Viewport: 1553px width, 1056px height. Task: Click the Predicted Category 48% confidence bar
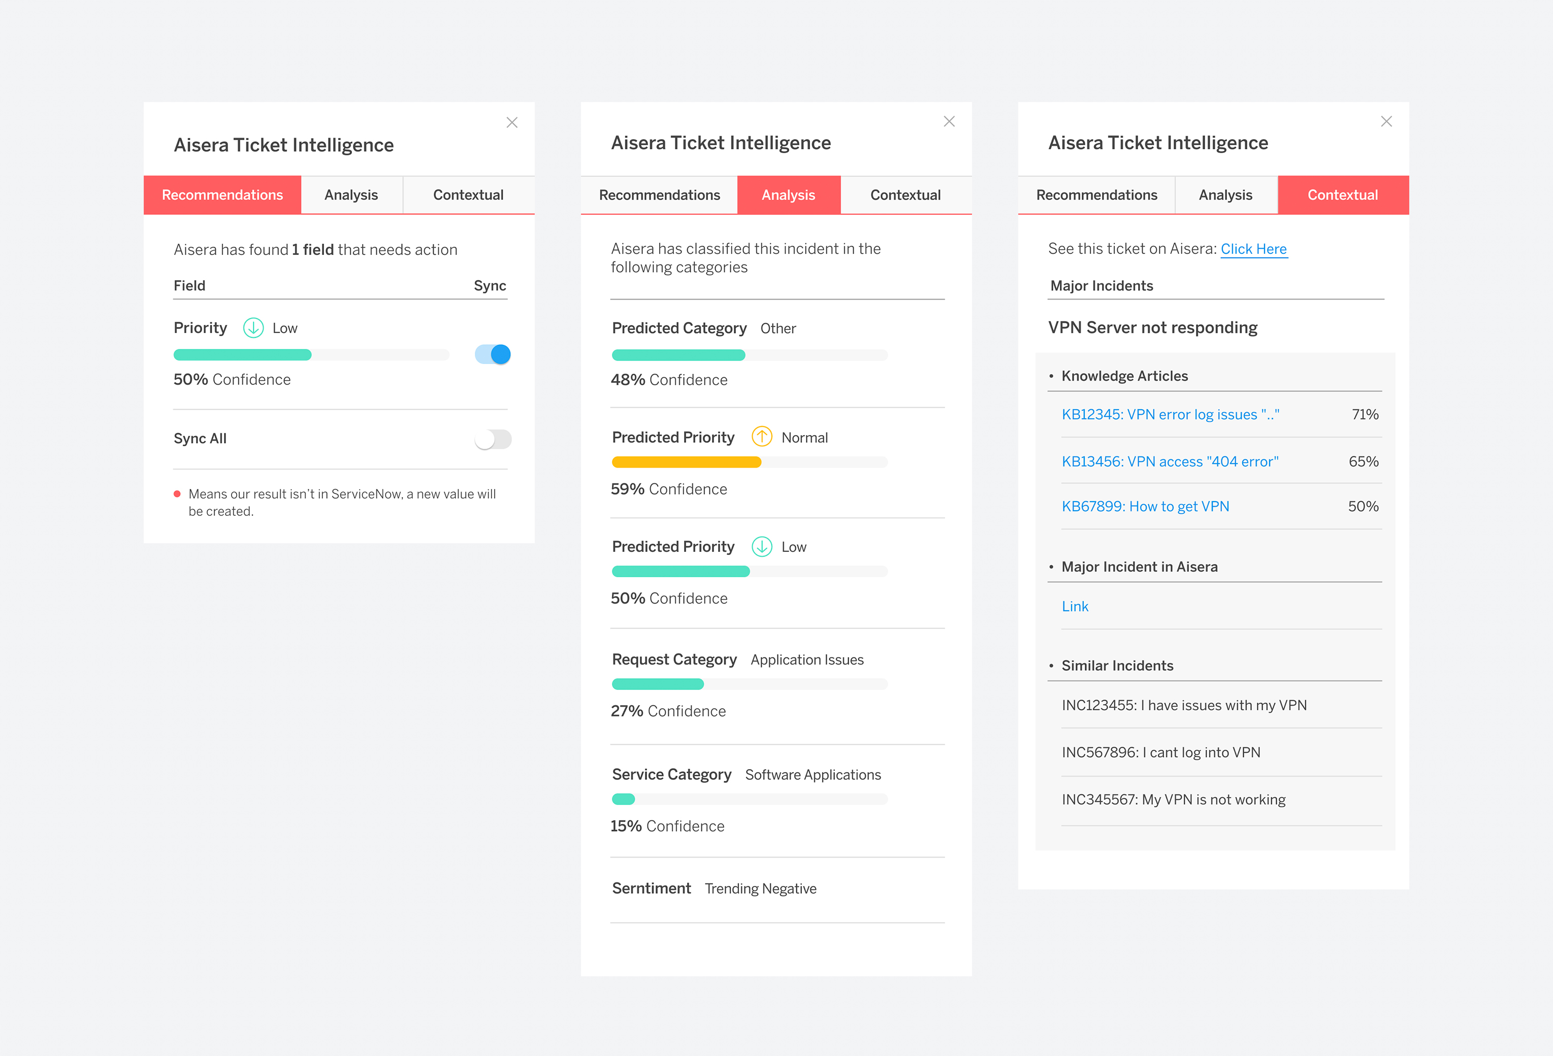tap(750, 355)
